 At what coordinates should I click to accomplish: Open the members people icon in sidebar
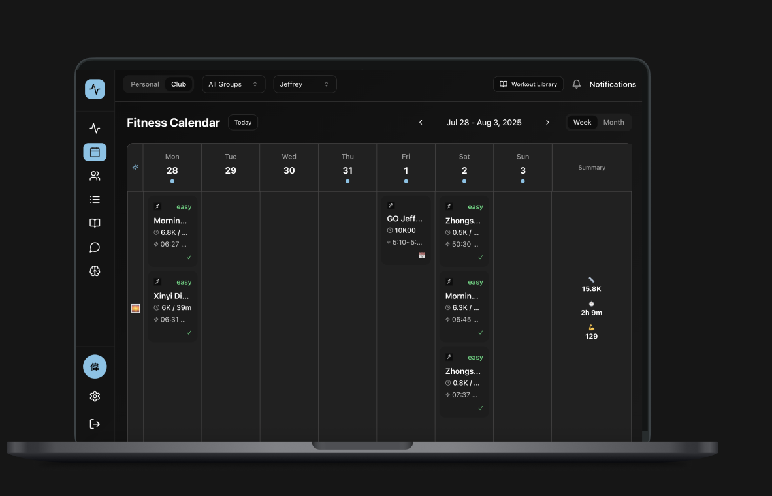coord(95,176)
